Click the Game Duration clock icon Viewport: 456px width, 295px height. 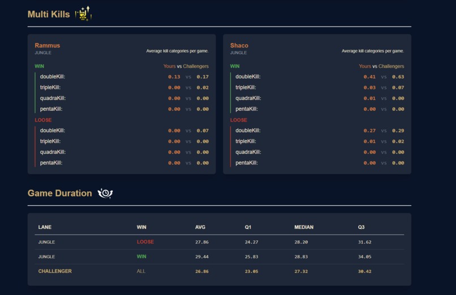105,193
